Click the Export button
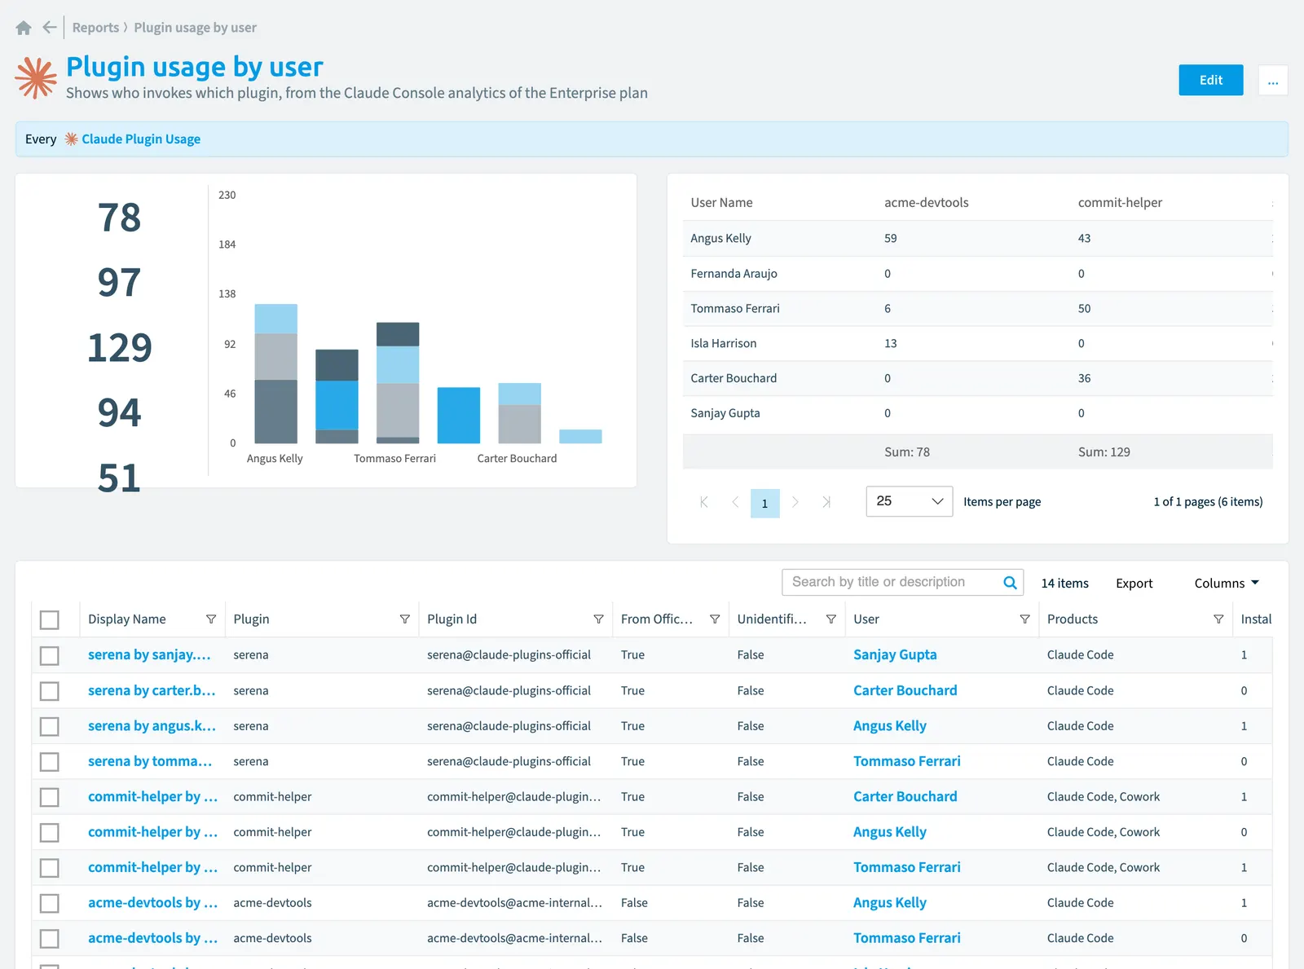The width and height of the screenshot is (1304, 969). pos(1134,584)
